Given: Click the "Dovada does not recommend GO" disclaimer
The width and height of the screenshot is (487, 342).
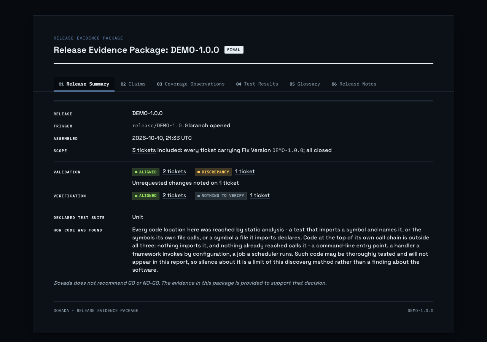Looking at the screenshot, I should 190,283.
